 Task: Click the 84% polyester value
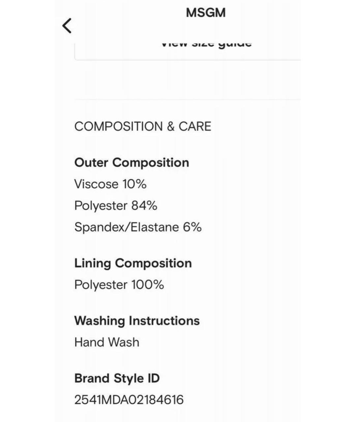tap(144, 206)
